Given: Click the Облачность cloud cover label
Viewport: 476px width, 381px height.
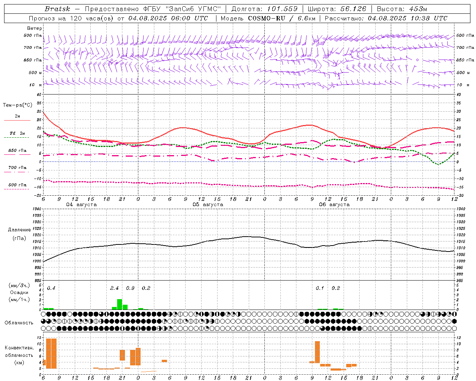Looking at the screenshot, I should (19, 323).
